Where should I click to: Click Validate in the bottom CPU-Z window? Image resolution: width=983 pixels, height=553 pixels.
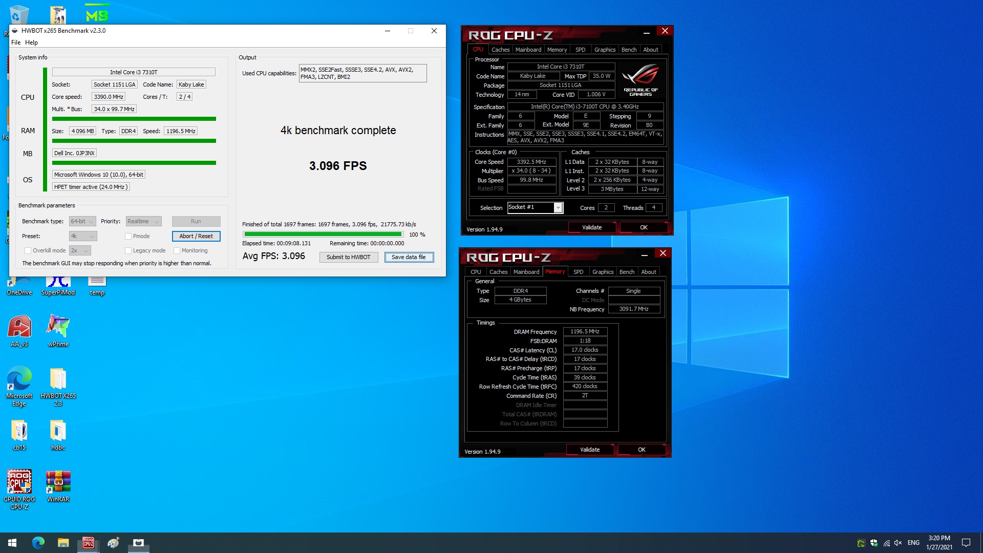(x=590, y=450)
